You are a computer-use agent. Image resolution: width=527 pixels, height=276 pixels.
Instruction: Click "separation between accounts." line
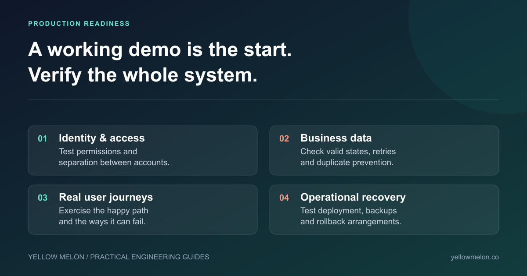[x=114, y=162]
